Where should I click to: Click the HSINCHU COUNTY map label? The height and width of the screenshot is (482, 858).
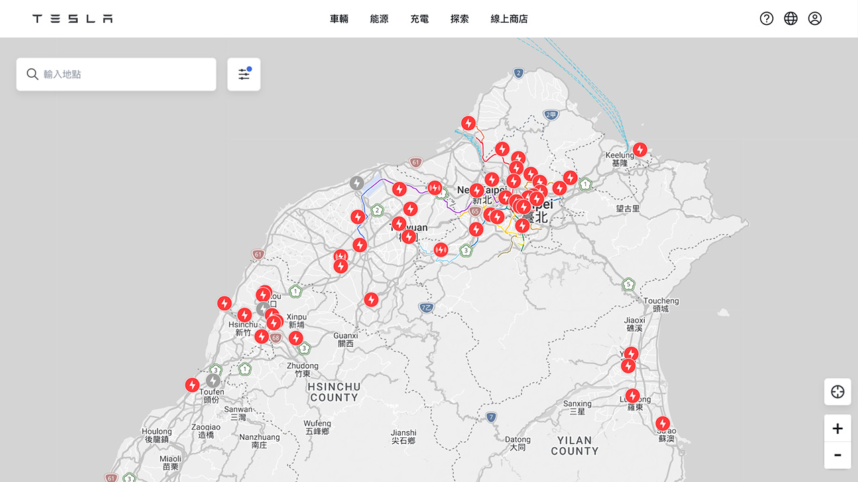tap(334, 392)
